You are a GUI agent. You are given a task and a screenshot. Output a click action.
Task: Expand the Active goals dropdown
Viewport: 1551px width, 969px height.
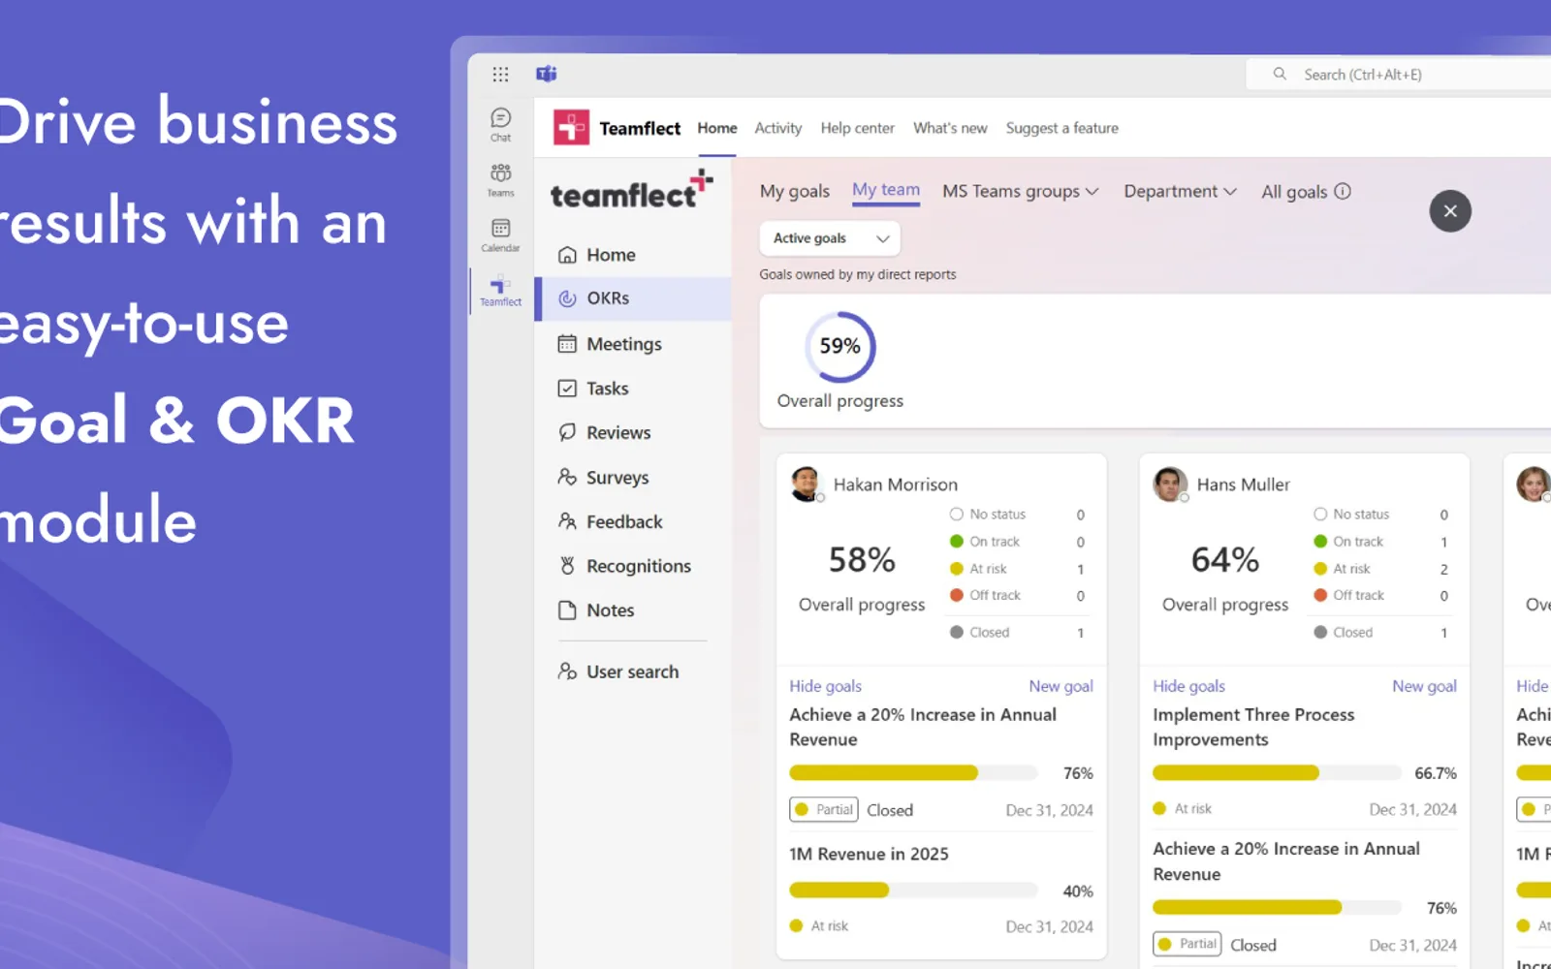pos(830,238)
